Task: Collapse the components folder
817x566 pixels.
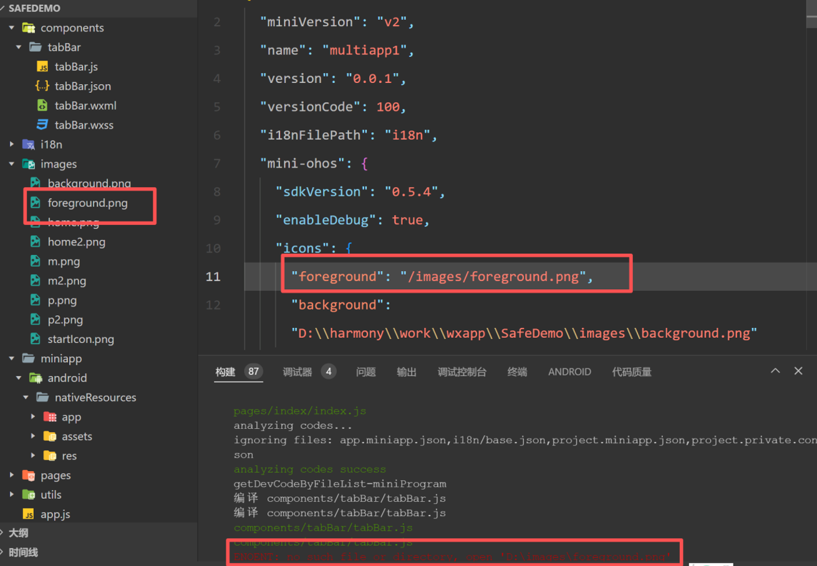Action: tap(12, 28)
